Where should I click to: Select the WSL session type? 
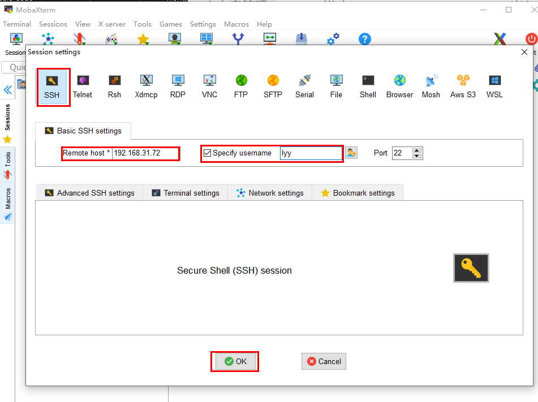pyautogui.click(x=495, y=87)
